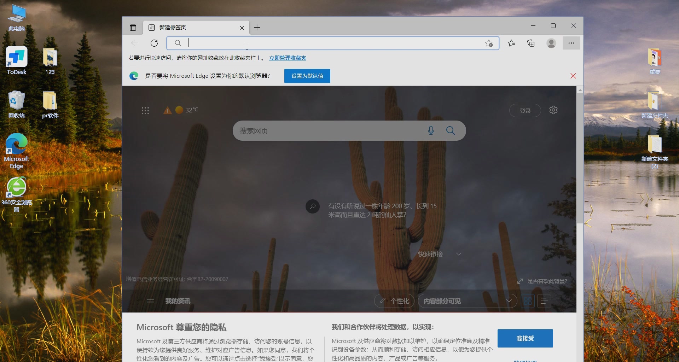
Task: Click the back arrow button
Action: point(135,43)
